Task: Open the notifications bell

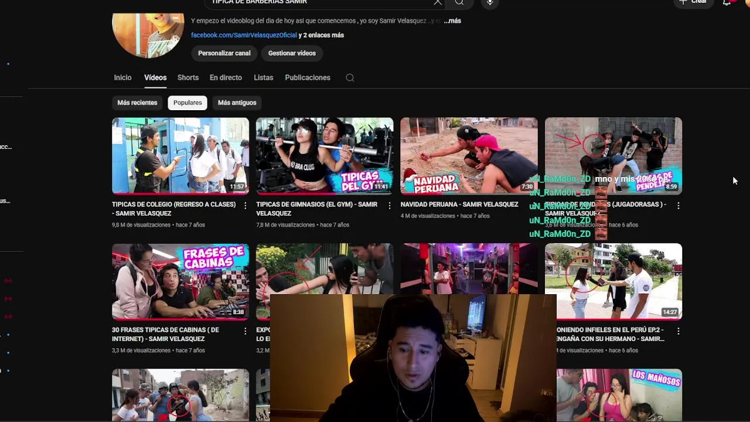Action: click(727, 2)
